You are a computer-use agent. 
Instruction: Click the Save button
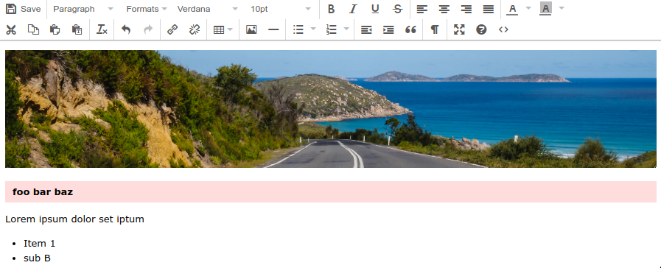(24, 9)
